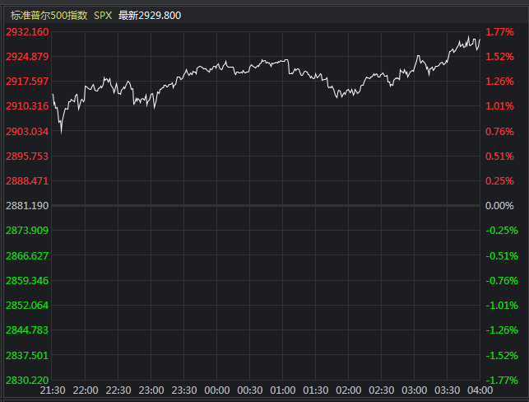This screenshot has height=402, width=529.
Task: Select price label 2895.753
Action: pyautogui.click(x=27, y=156)
